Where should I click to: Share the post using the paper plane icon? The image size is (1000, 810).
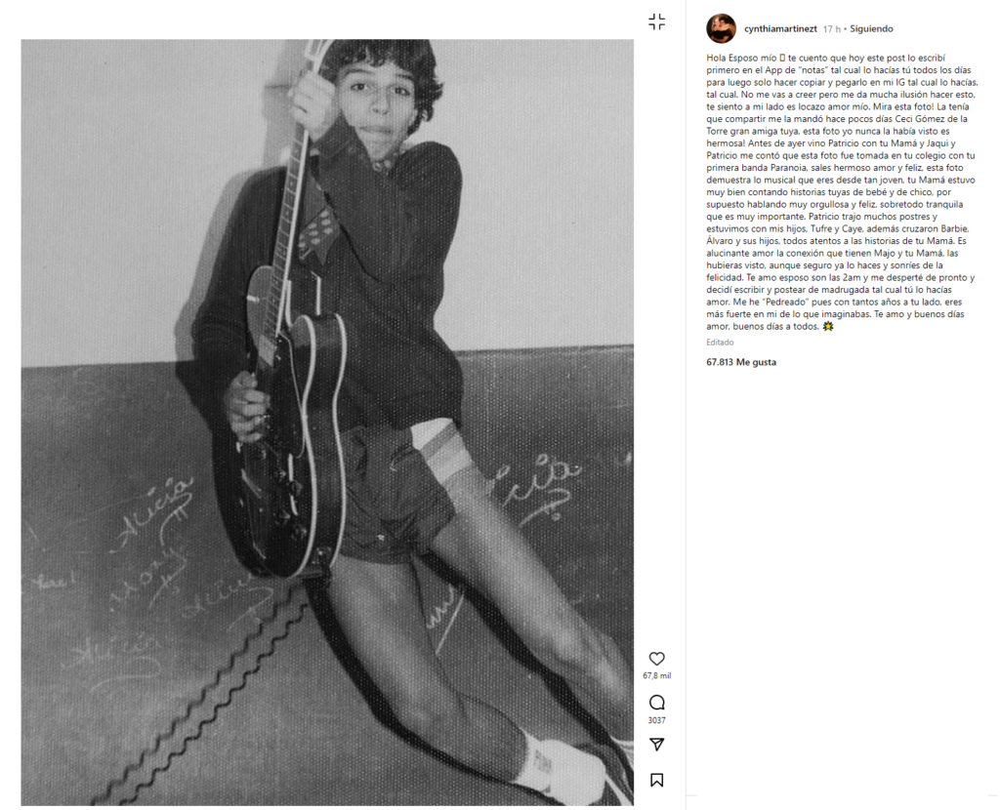[x=656, y=744]
